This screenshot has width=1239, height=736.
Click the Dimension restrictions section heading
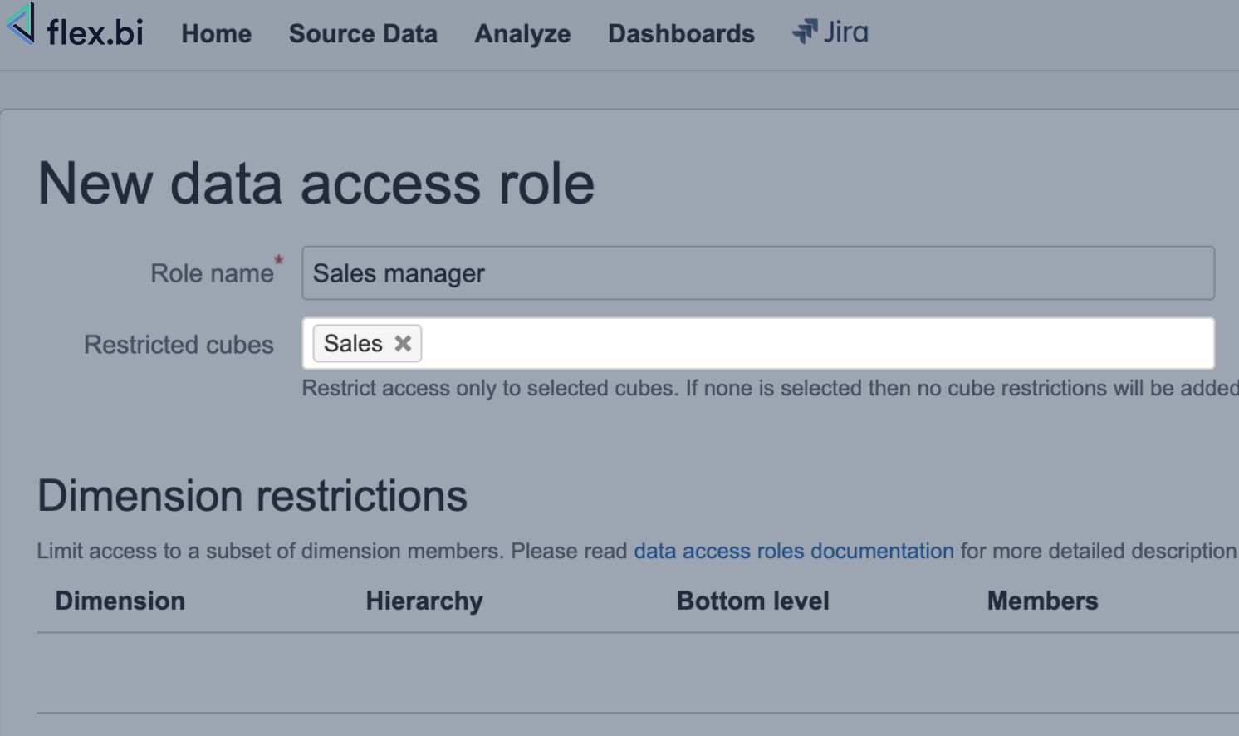(x=252, y=496)
